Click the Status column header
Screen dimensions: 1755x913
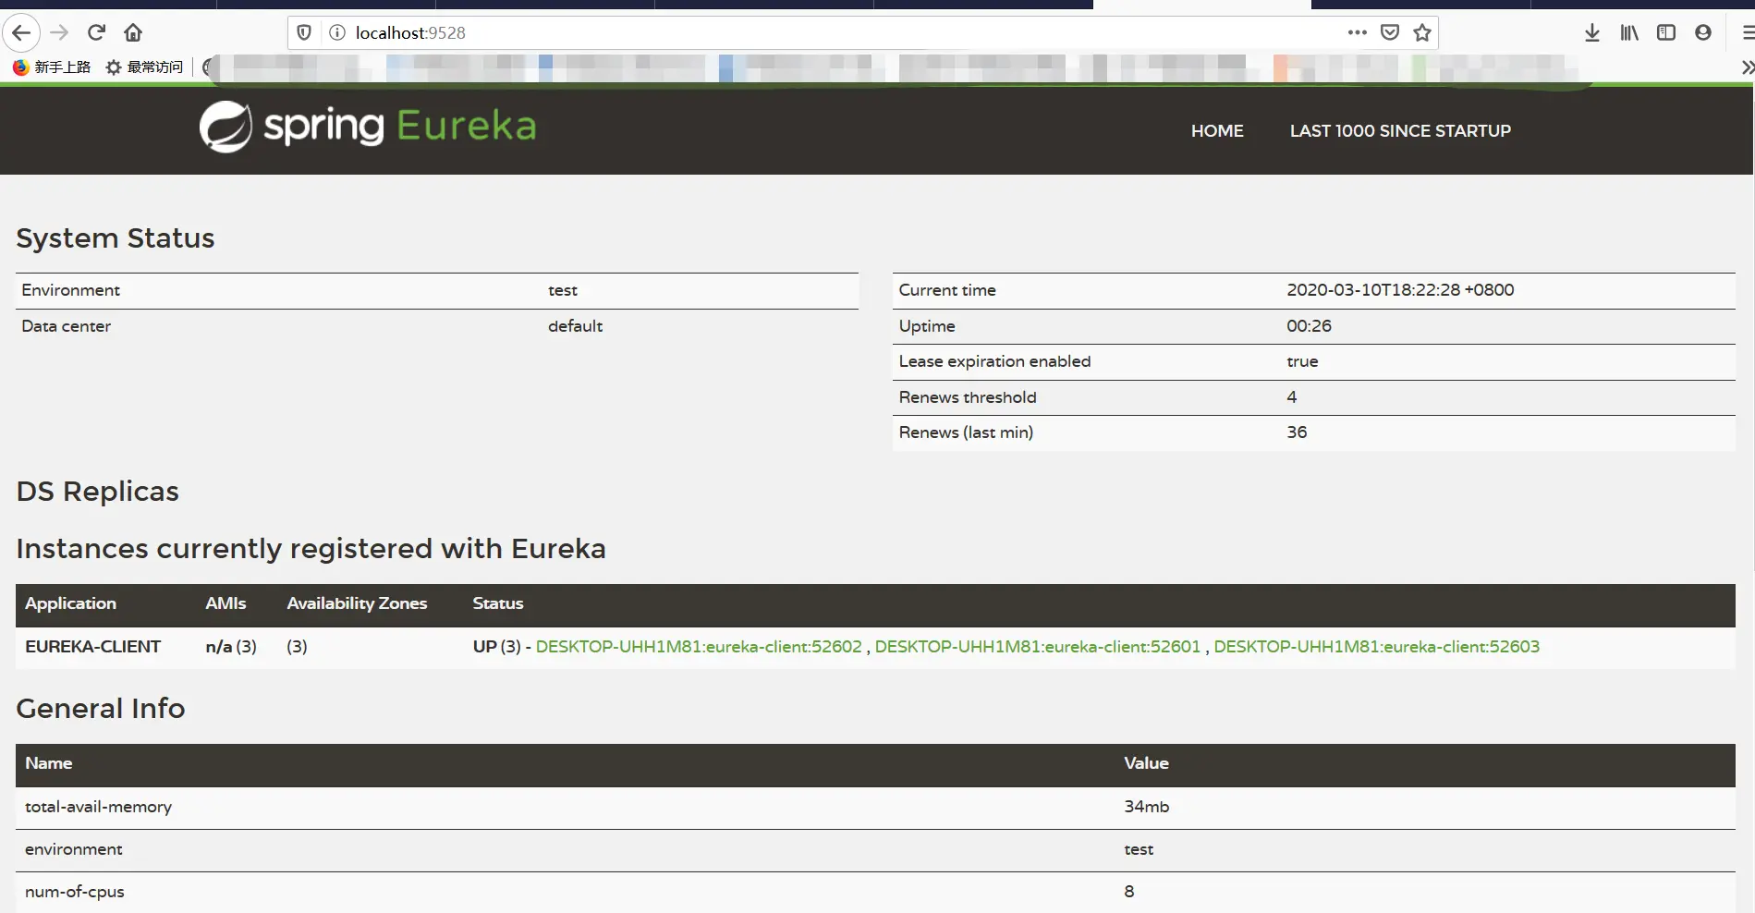point(497,603)
